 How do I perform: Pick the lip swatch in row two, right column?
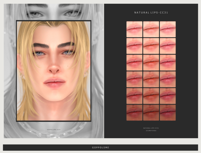[x=168, y=46]
